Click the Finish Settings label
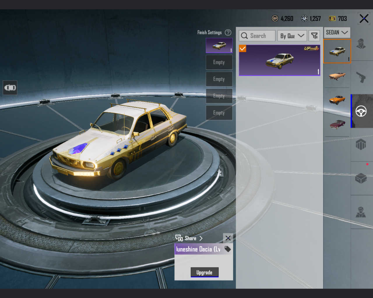This screenshot has height=298, width=373. pos(210,33)
